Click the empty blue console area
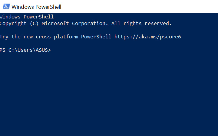The height and width of the screenshot is (136, 218). 109,94
